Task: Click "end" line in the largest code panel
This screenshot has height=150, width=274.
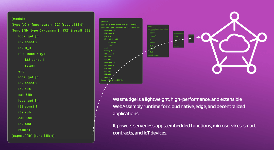Action: pos(22,71)
